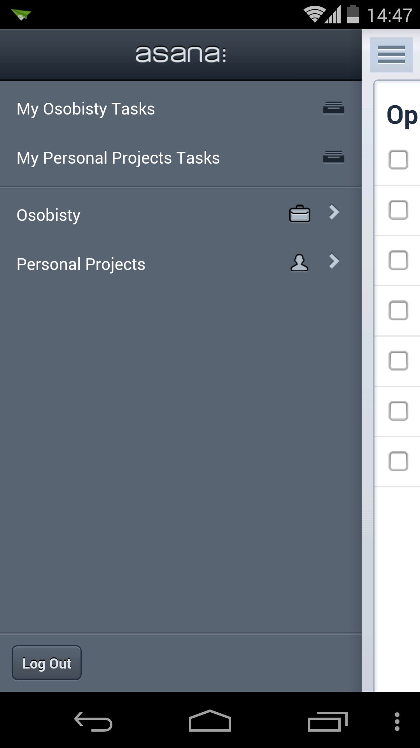Screen dimensions: 420x748
Task: Click the asana logo header
Action: tap(181, 54)
